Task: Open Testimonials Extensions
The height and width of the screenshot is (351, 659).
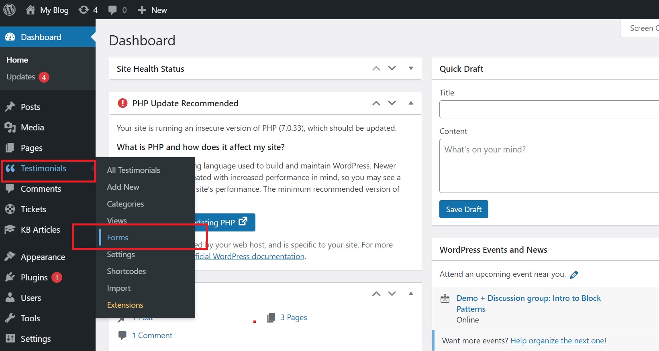Action: [125, 305]
